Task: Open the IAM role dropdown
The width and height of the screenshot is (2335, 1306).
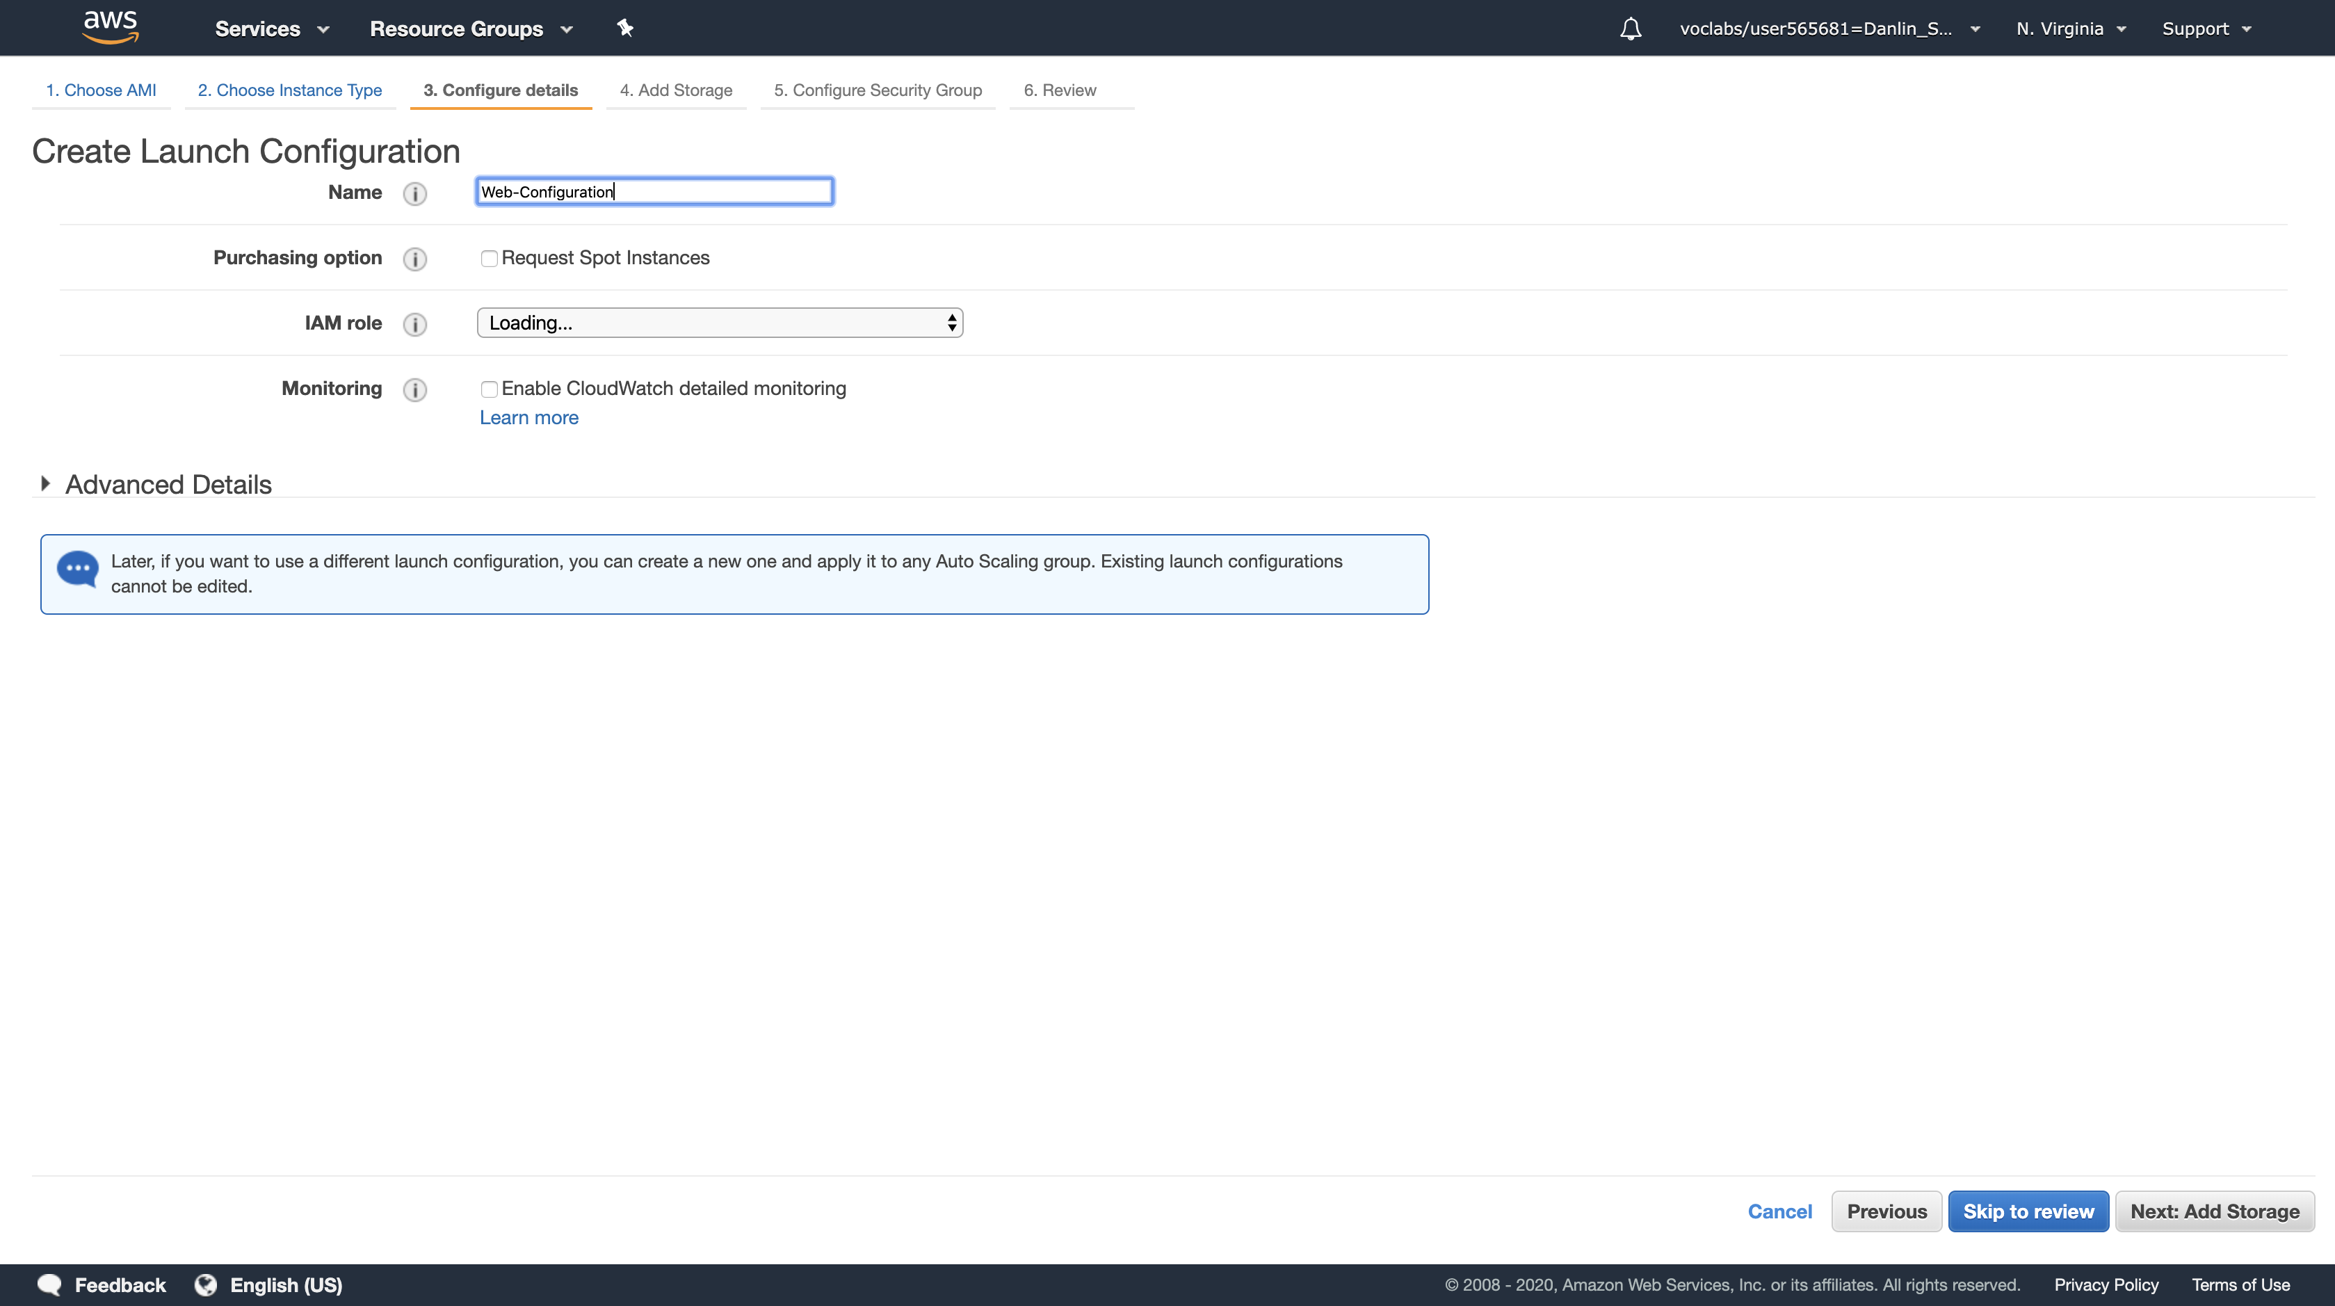Action: [x=720, y=323]
